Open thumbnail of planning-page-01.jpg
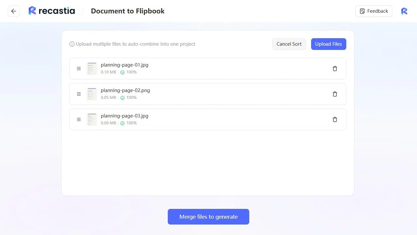The image size is (417, 235). (92, 69)
